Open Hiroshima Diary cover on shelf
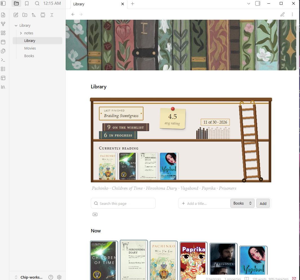 coord(148,166)
